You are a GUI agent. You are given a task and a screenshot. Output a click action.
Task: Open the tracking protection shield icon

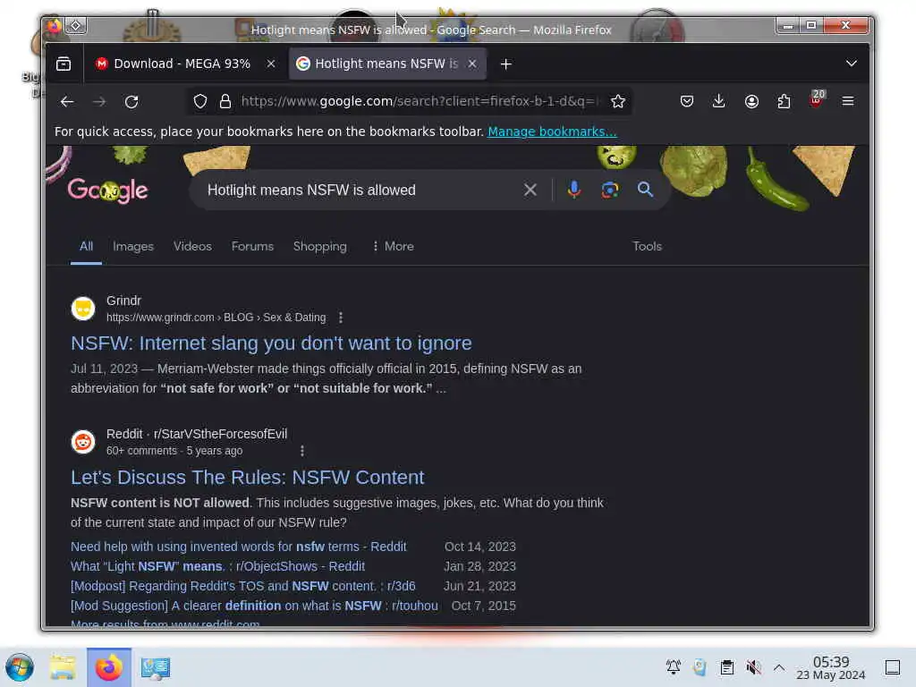pos(200,102)
